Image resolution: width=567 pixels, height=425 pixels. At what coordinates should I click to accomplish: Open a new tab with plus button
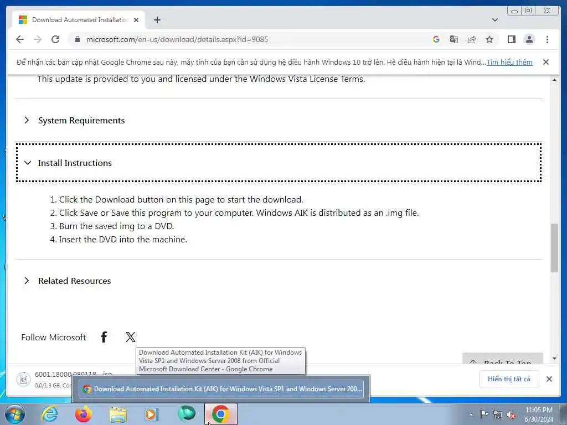(157, 20)
